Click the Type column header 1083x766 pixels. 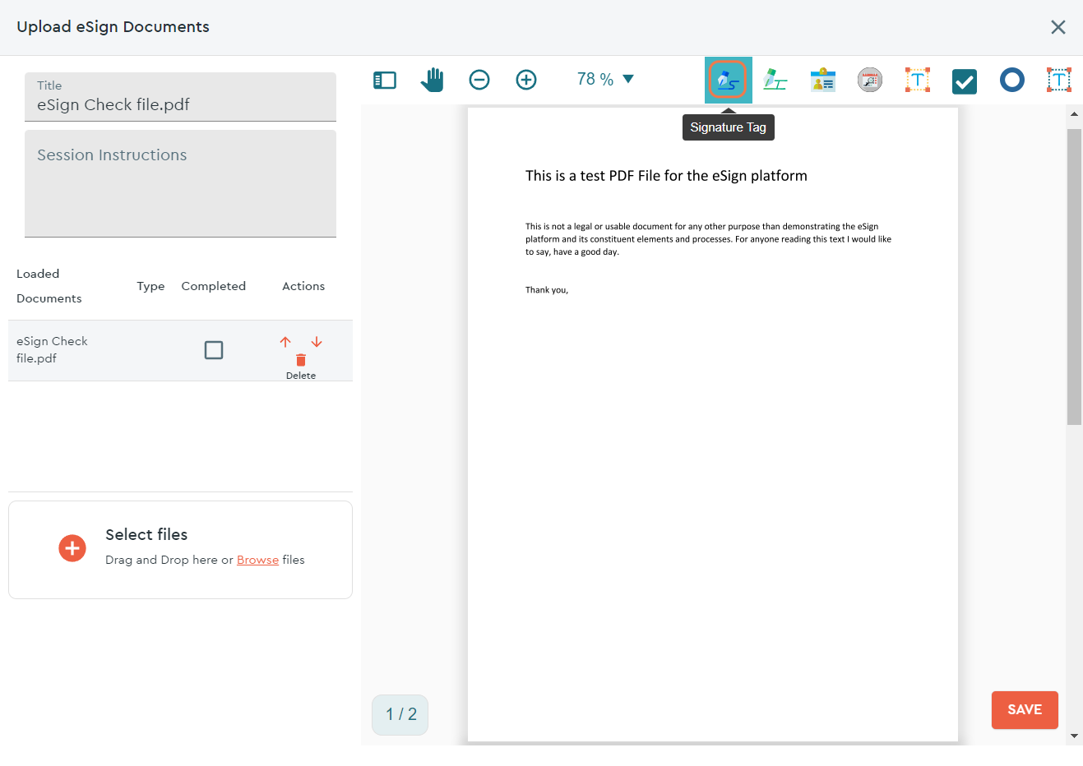click(x=150, y=286)
